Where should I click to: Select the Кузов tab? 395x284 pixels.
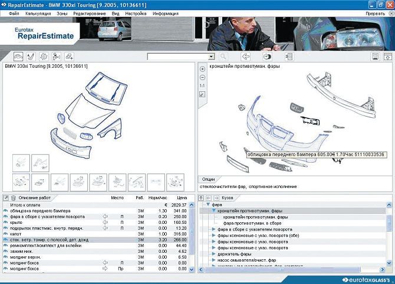228,198
